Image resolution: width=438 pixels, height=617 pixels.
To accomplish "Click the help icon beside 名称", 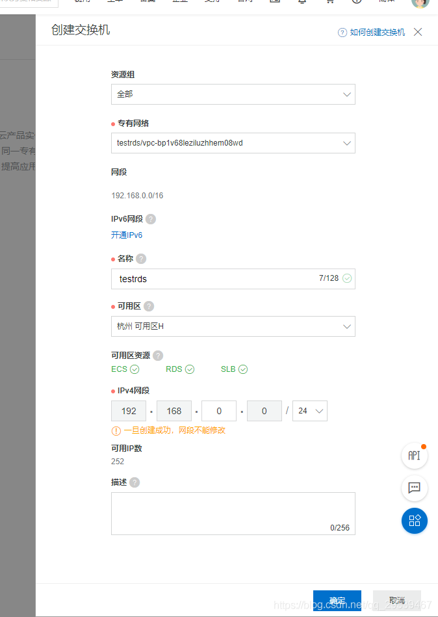I will [141, 259].
